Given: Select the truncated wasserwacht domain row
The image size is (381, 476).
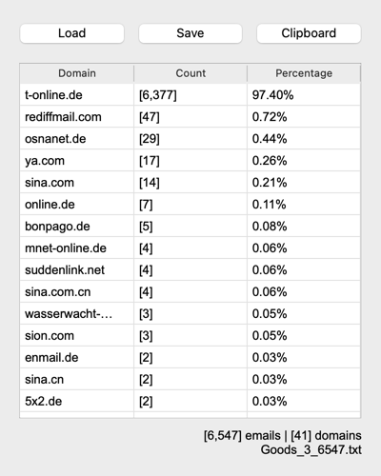Looking at the screenshot, I should (x=190, y=314).
